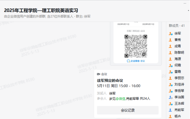Click the 企业微信·会议 logo link
Screen dimensions: 190x119
136,61
